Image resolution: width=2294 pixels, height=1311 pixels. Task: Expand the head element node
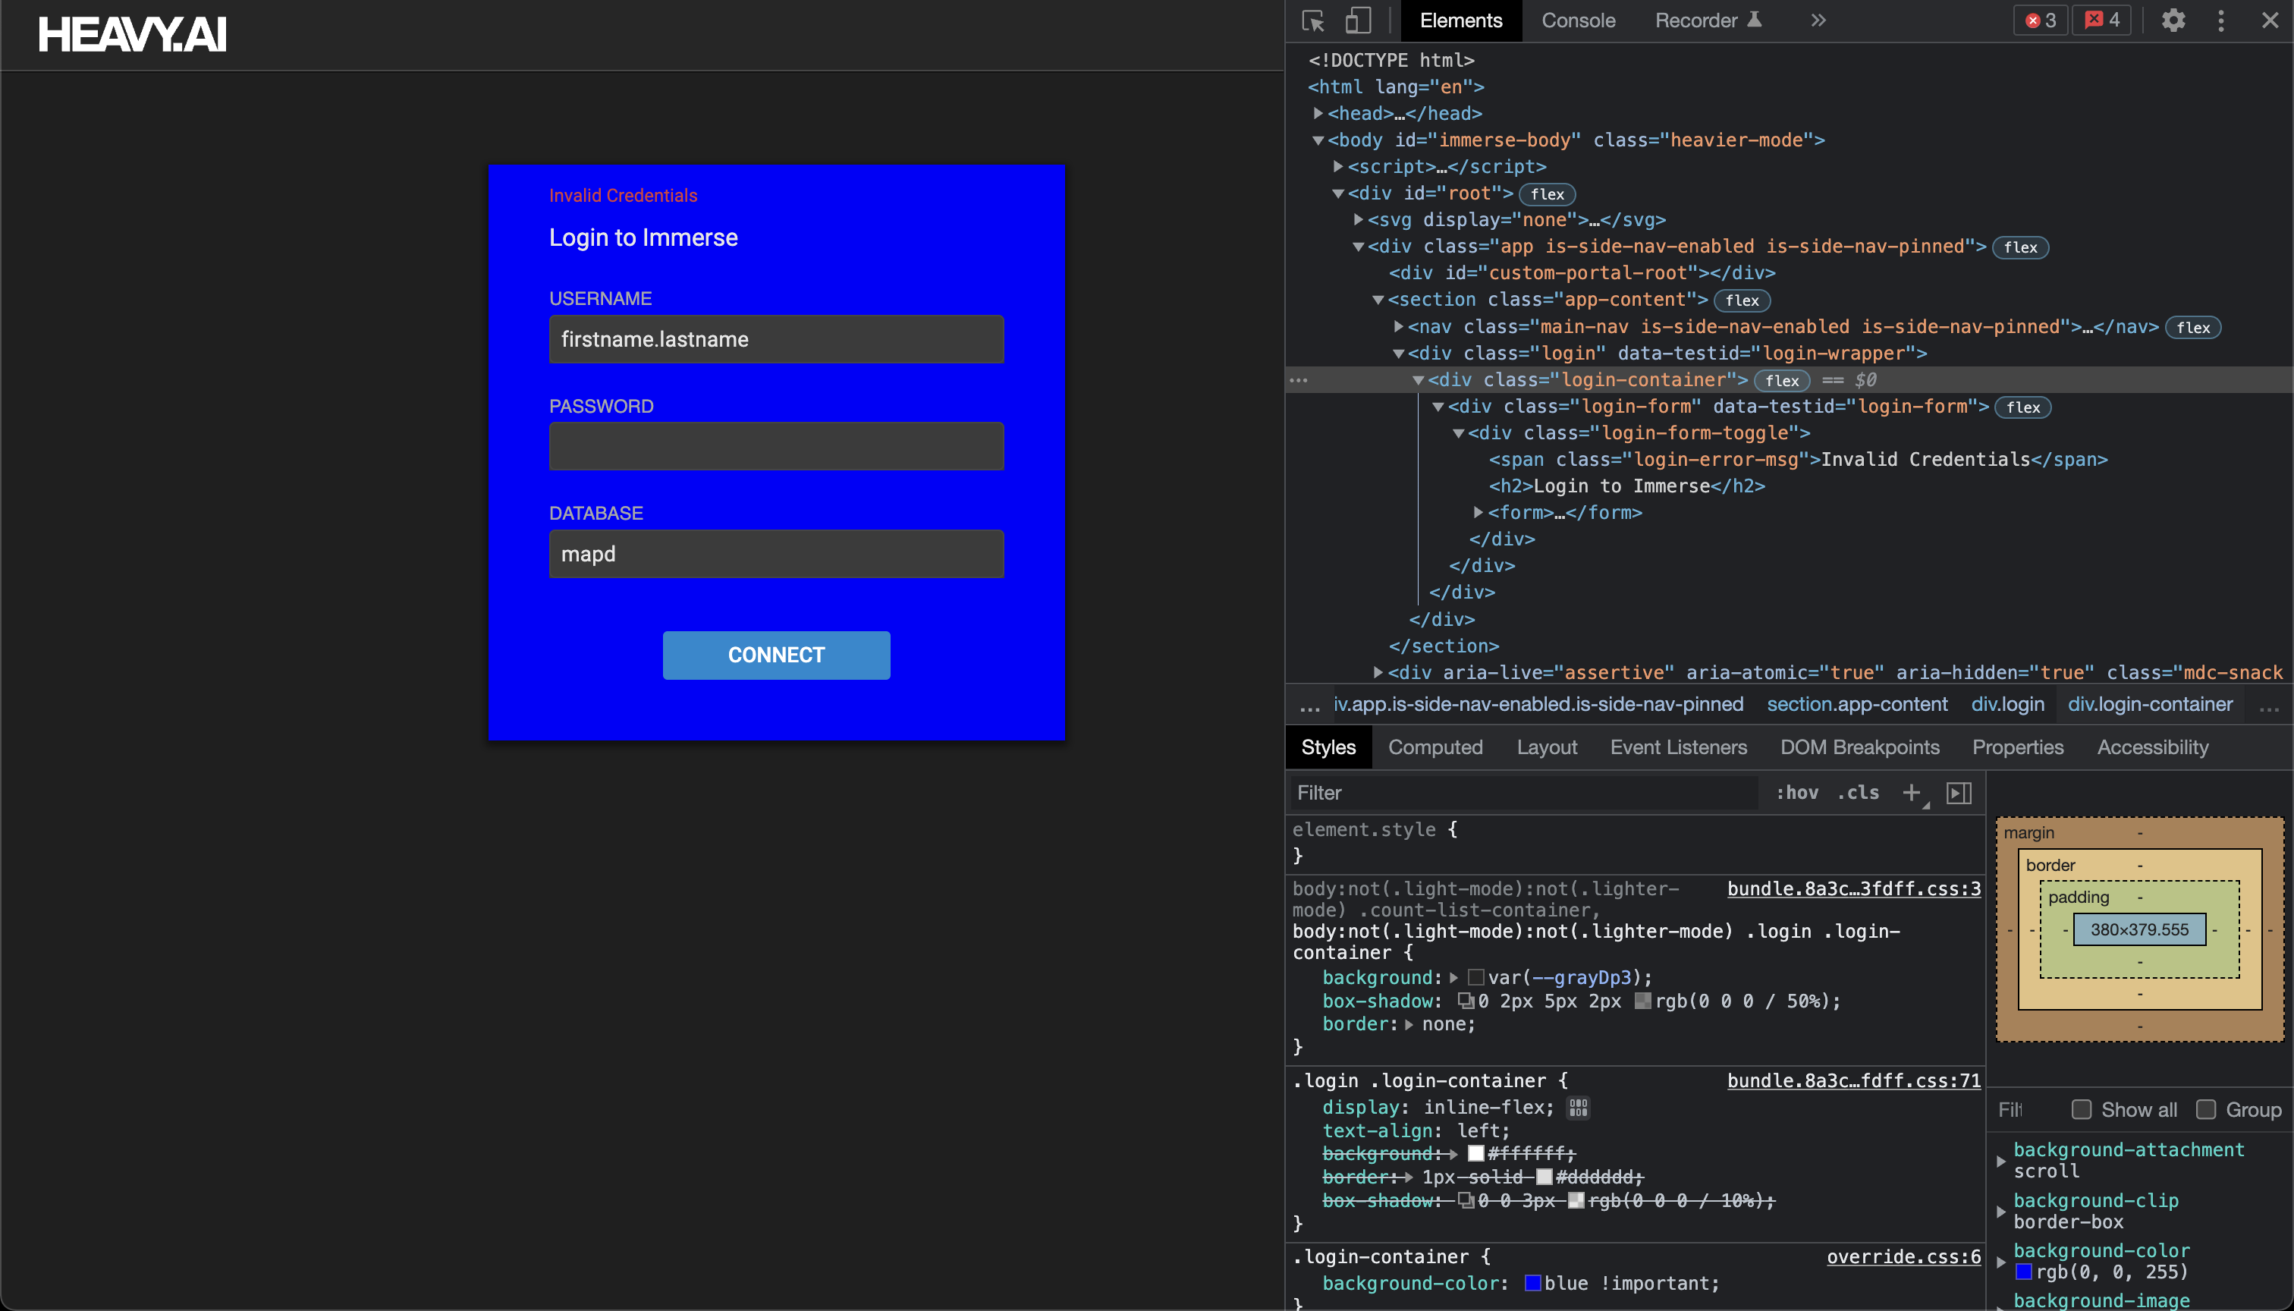[x=1318, y=114]
